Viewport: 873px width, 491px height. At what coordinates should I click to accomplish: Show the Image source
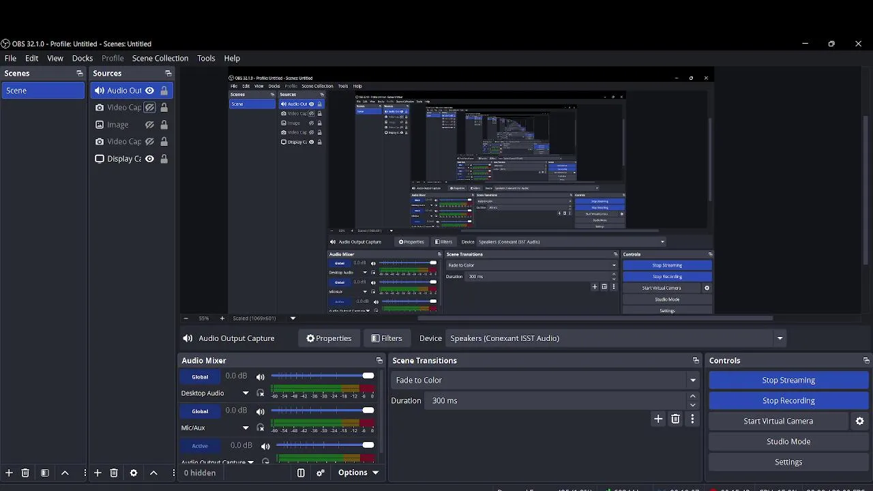coord(149,125)
